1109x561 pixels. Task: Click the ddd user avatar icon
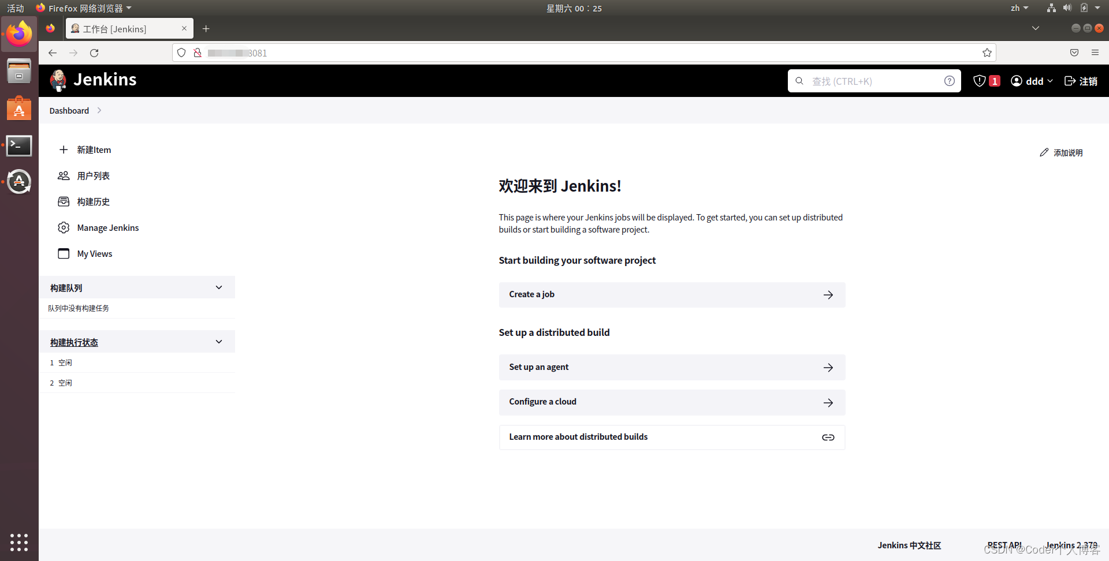click(1017, 81)
